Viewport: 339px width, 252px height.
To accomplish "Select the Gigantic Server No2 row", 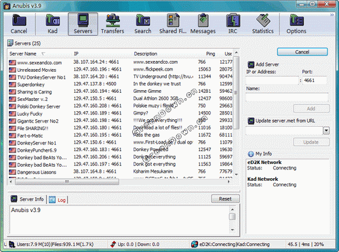I will tap(121, 121).
